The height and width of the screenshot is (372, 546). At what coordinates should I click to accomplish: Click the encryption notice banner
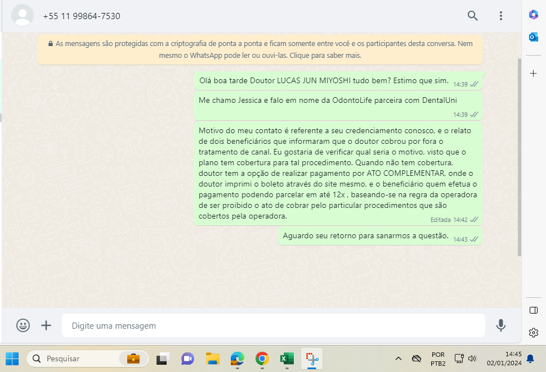[x=260, y=49]
